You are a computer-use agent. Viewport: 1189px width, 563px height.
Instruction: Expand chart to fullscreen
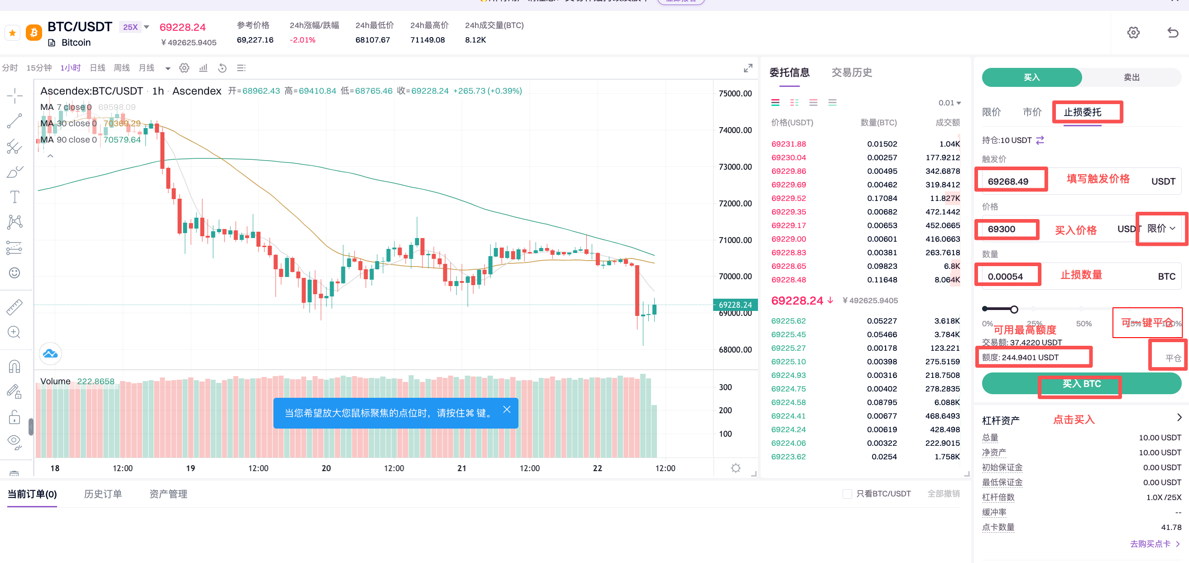(748, 68)
